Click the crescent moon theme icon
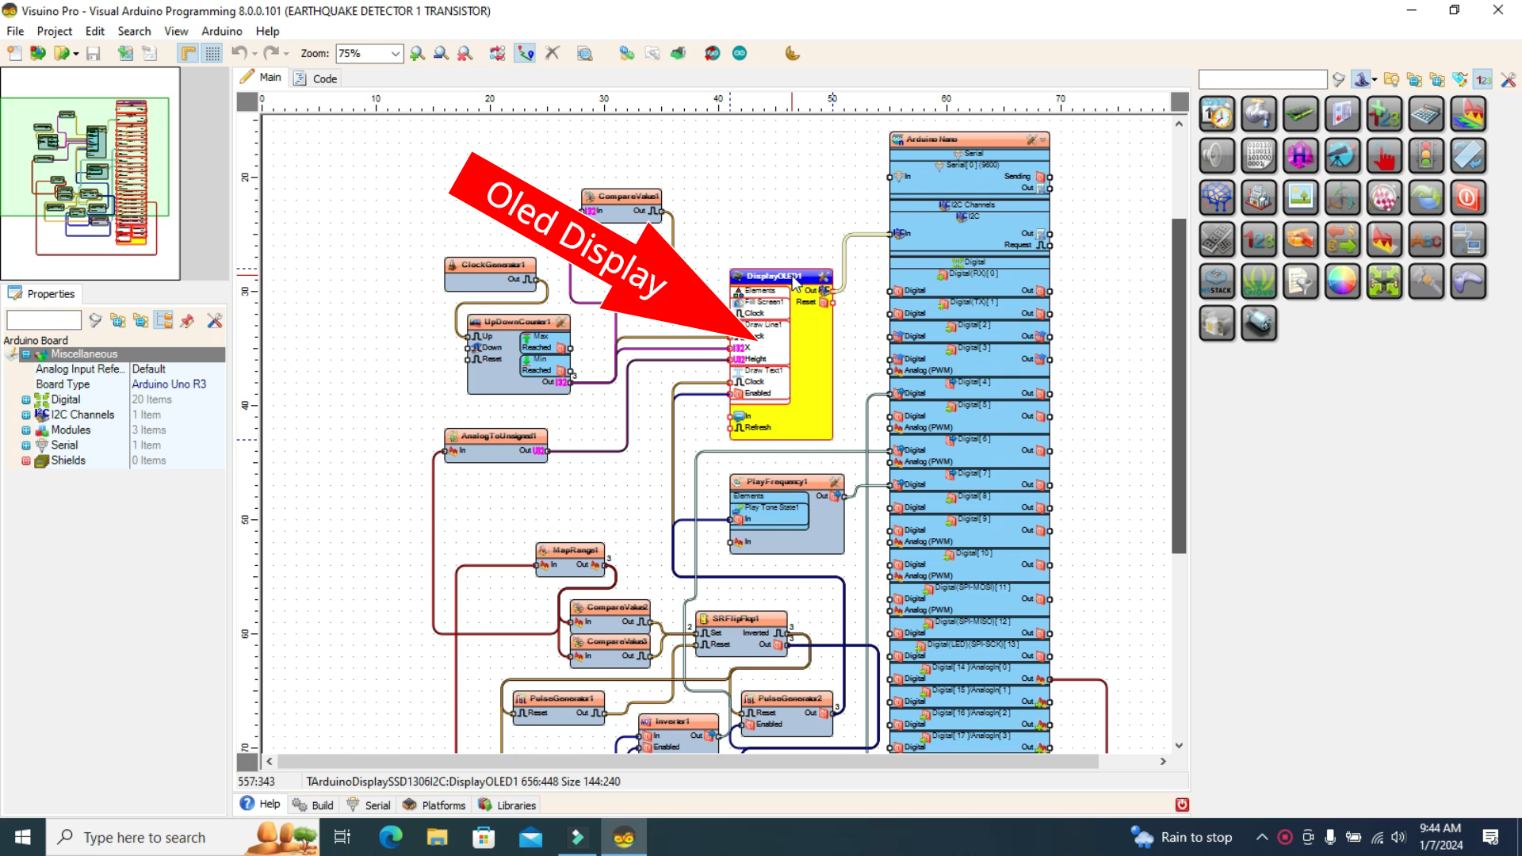Viewport: 1522px width, 856px height. coord(792,53)
